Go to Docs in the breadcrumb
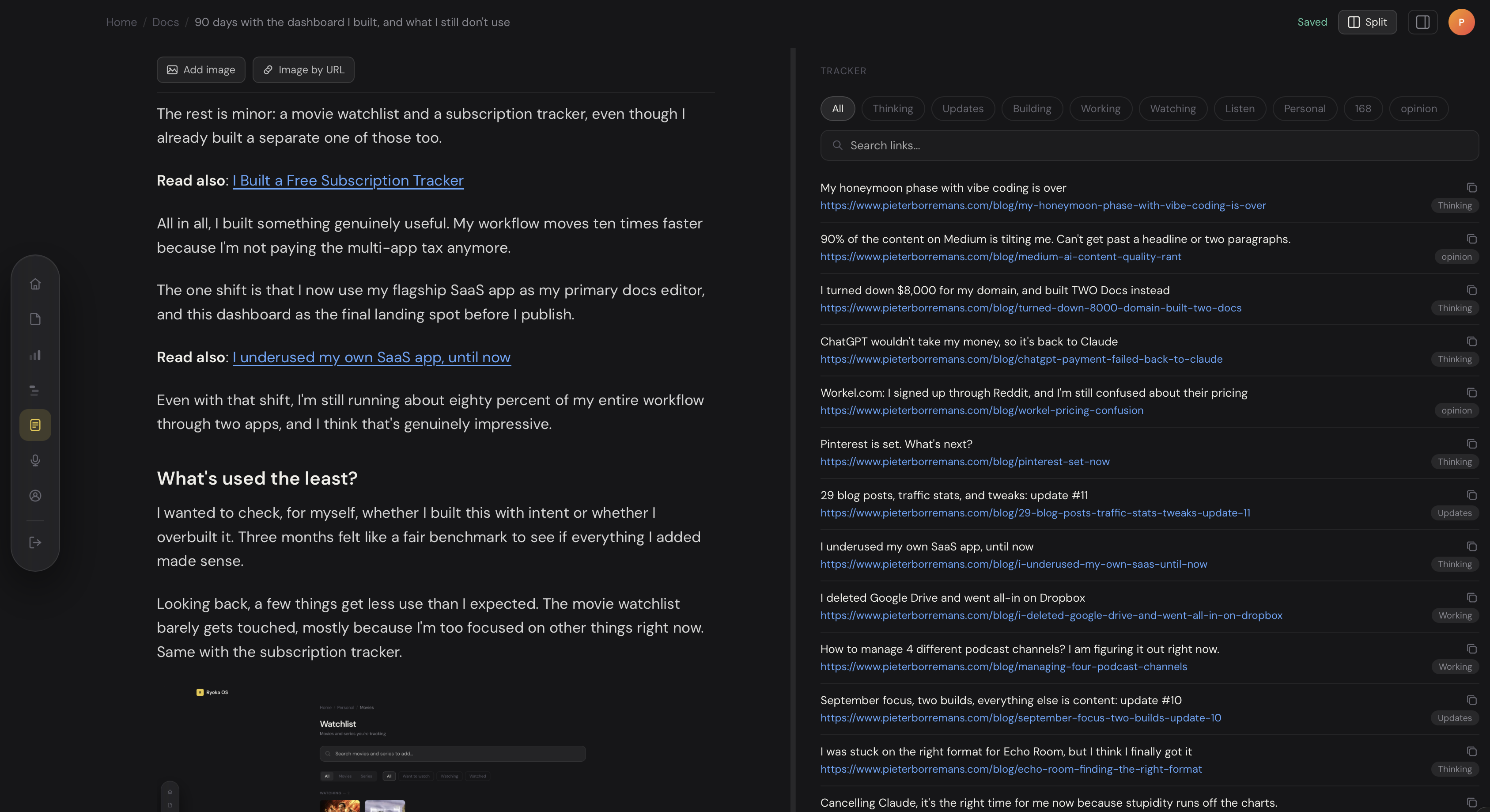This screenshot has height=812, width=1490. click(166, 22)
